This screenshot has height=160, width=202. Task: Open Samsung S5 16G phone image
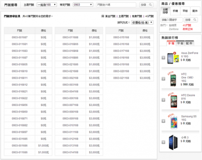(174, 121)
